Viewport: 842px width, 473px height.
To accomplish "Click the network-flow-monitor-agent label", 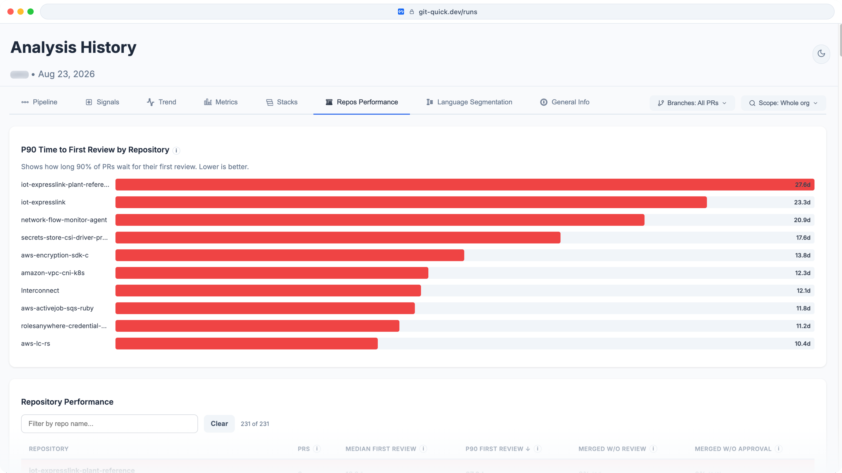I will (64, 220).
